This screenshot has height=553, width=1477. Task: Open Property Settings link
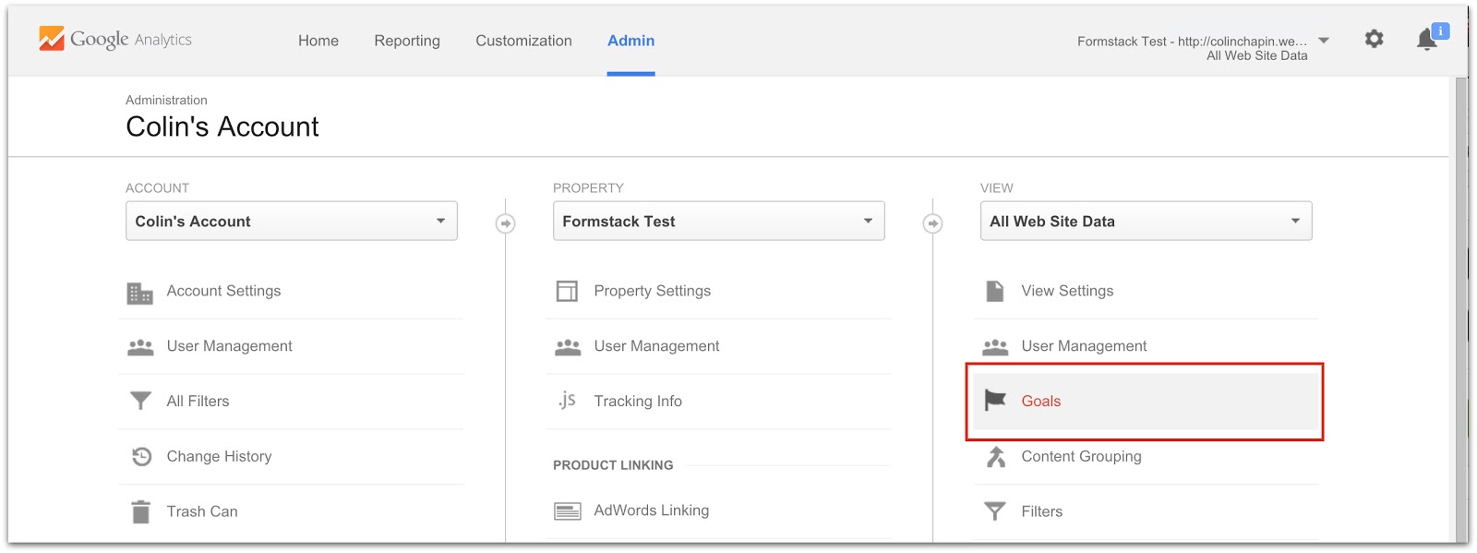click(x=652, y=291)
